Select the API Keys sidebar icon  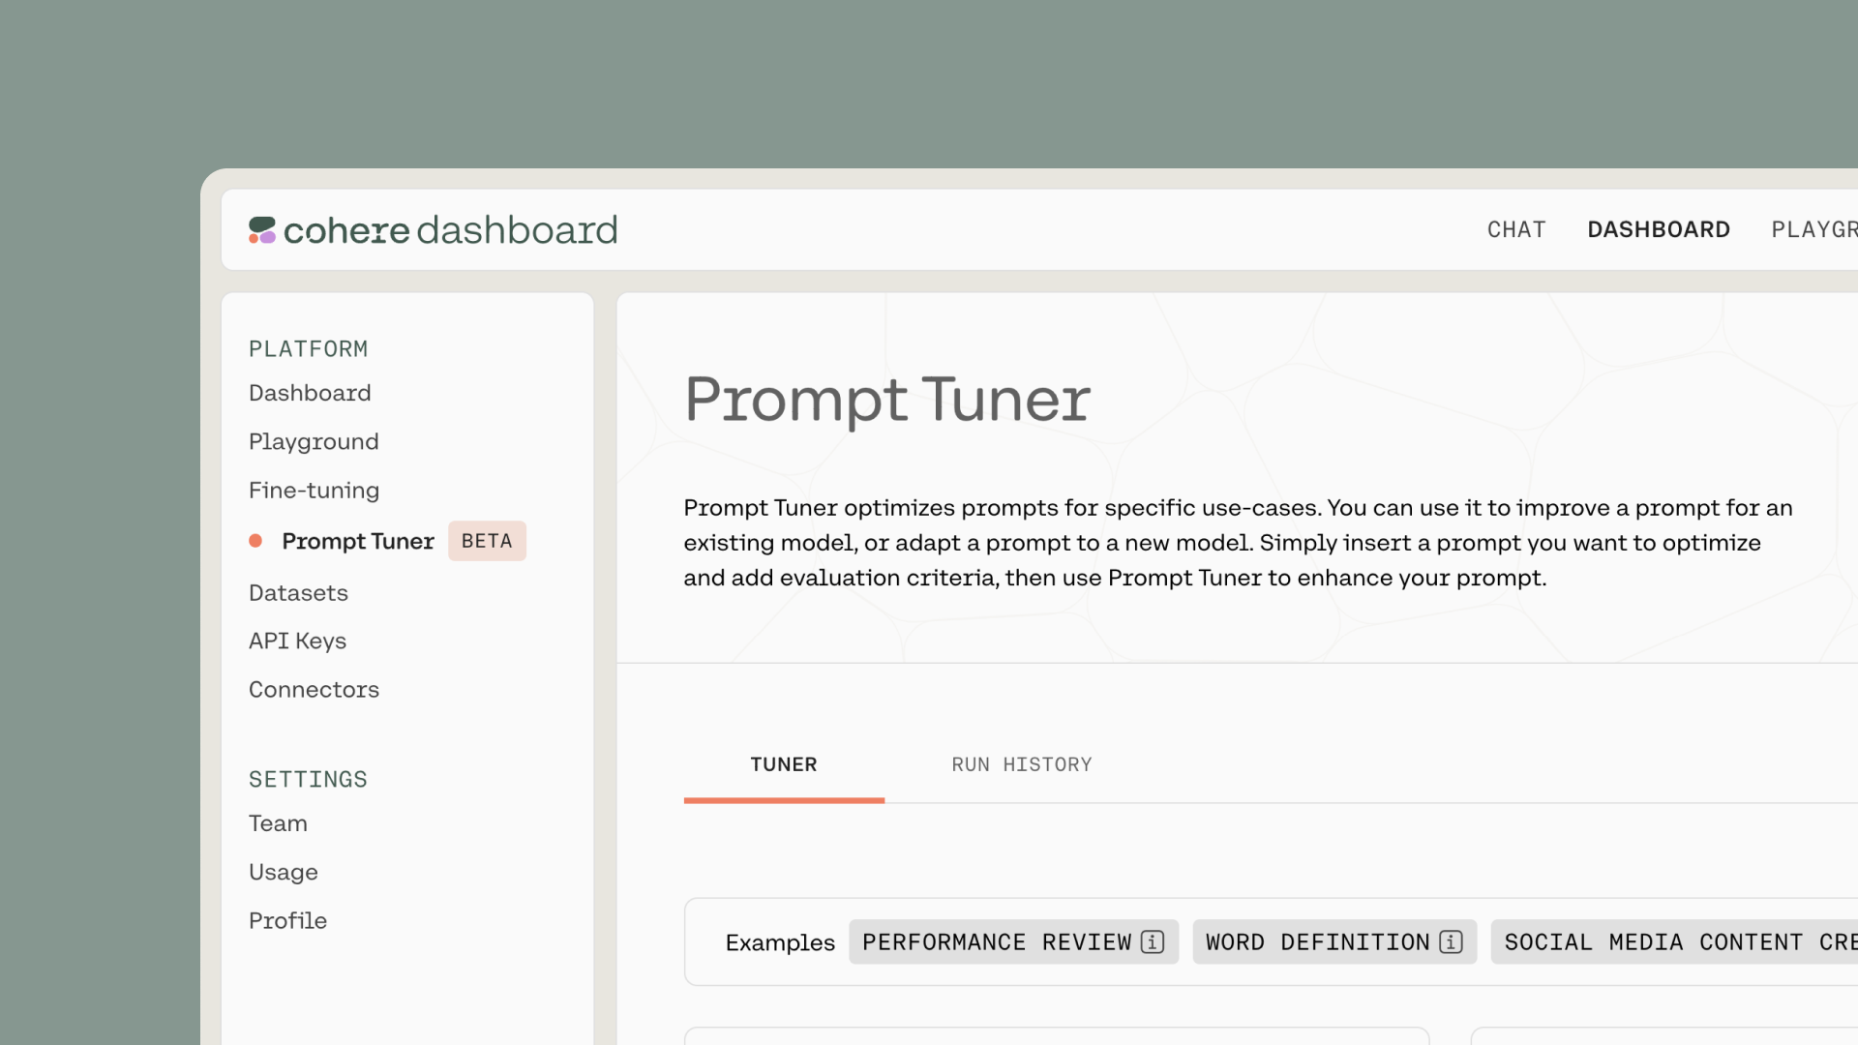(x=297, y=641)
